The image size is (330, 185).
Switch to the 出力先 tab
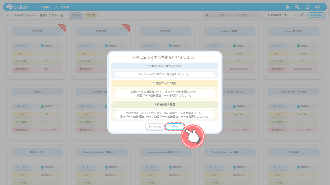91,15
